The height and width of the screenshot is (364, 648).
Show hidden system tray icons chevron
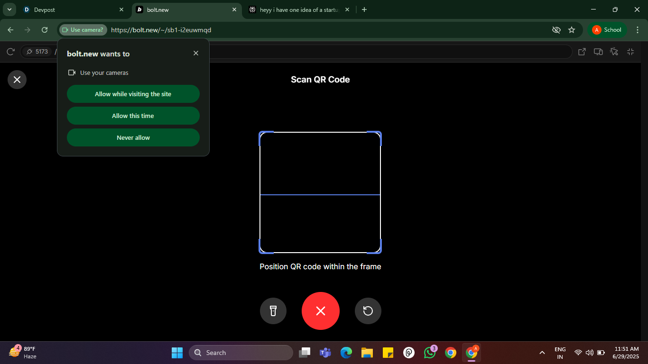pos(542,353)
